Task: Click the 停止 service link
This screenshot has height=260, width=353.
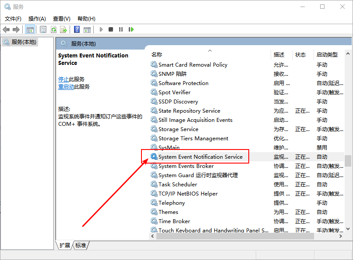Action: (x=64, y=79)
